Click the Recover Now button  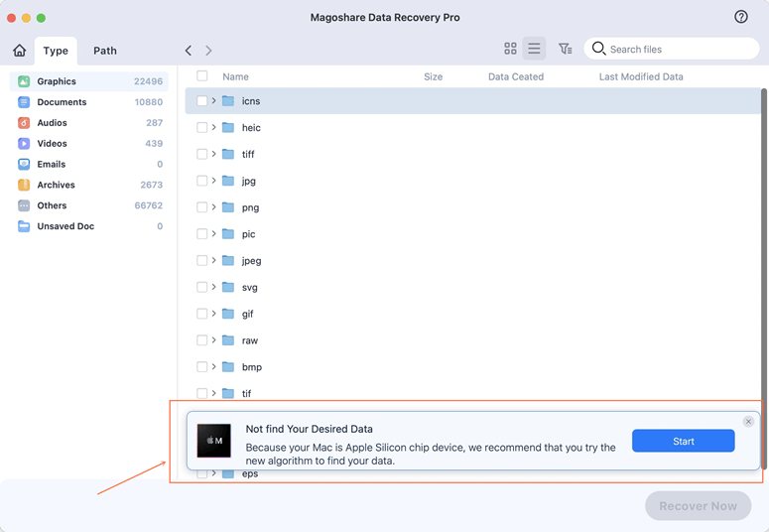pyautogui.click(x=698, y=506)
